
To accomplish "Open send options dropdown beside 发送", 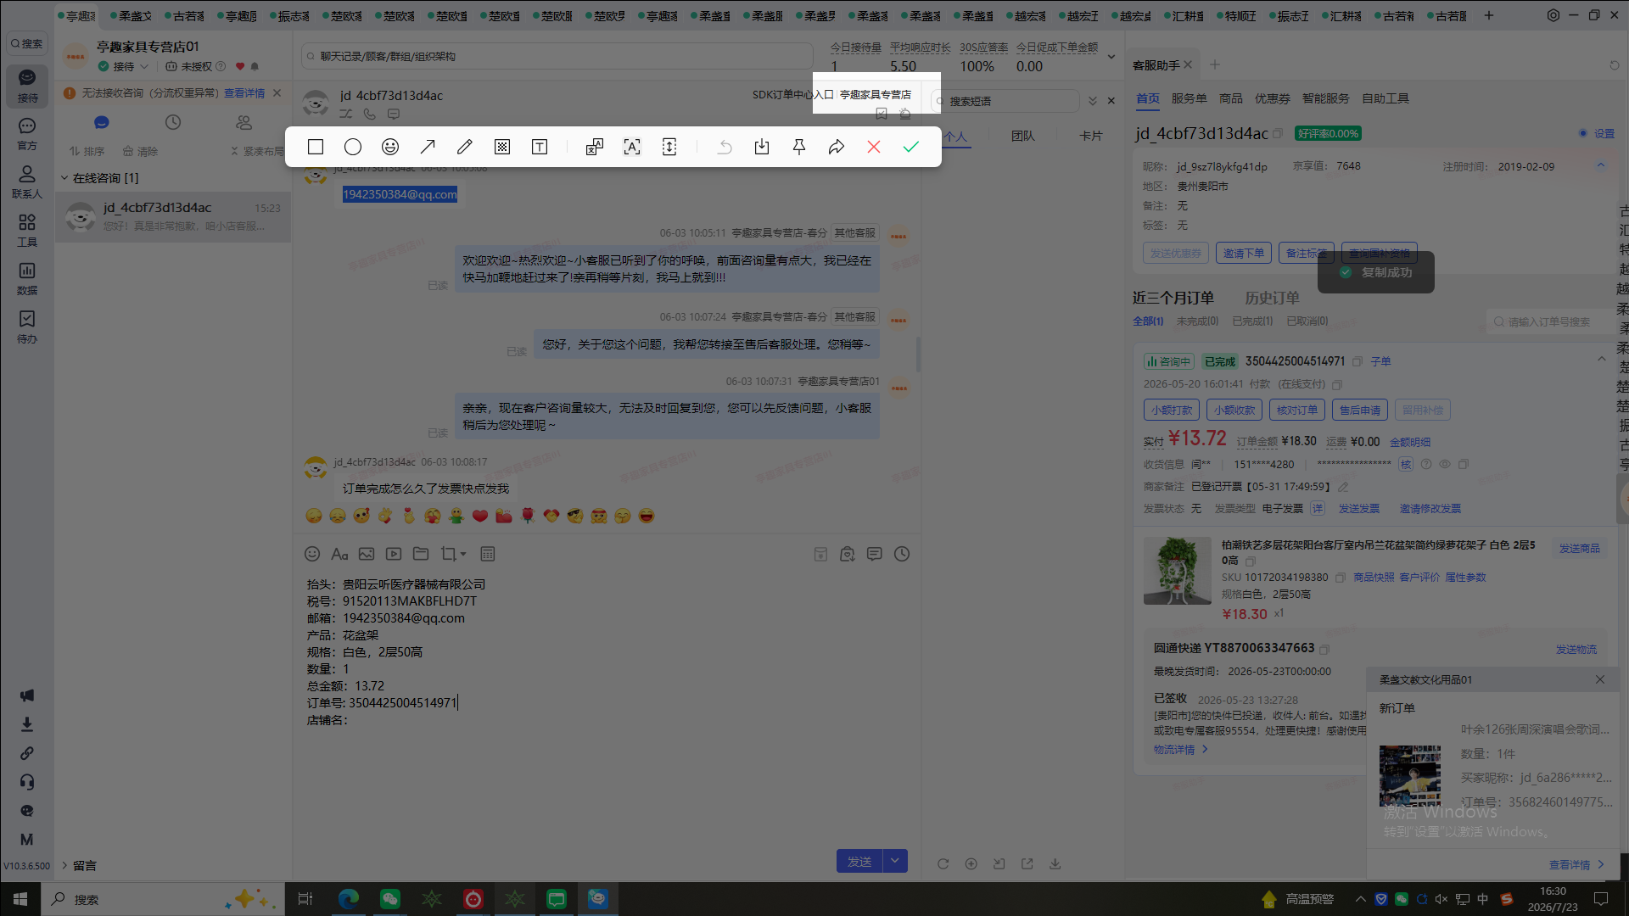I will click(895, 861).
